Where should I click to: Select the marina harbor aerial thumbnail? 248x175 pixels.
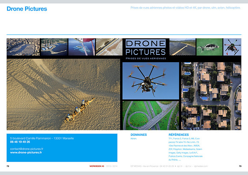click(23, 47)
